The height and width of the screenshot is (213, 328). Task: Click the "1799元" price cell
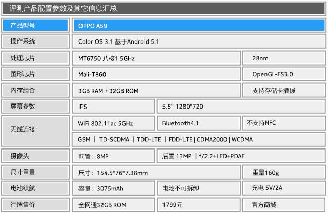199,205
